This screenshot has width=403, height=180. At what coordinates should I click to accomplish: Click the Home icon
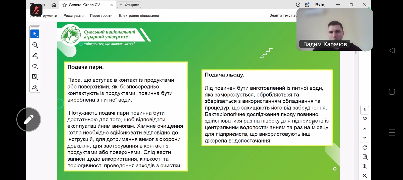point(54,5)
